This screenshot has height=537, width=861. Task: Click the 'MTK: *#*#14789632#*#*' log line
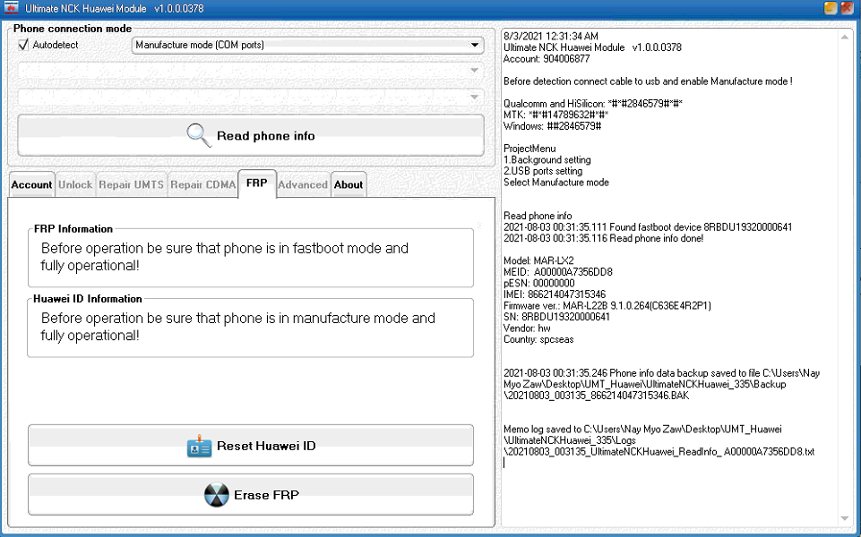(555, 115)
